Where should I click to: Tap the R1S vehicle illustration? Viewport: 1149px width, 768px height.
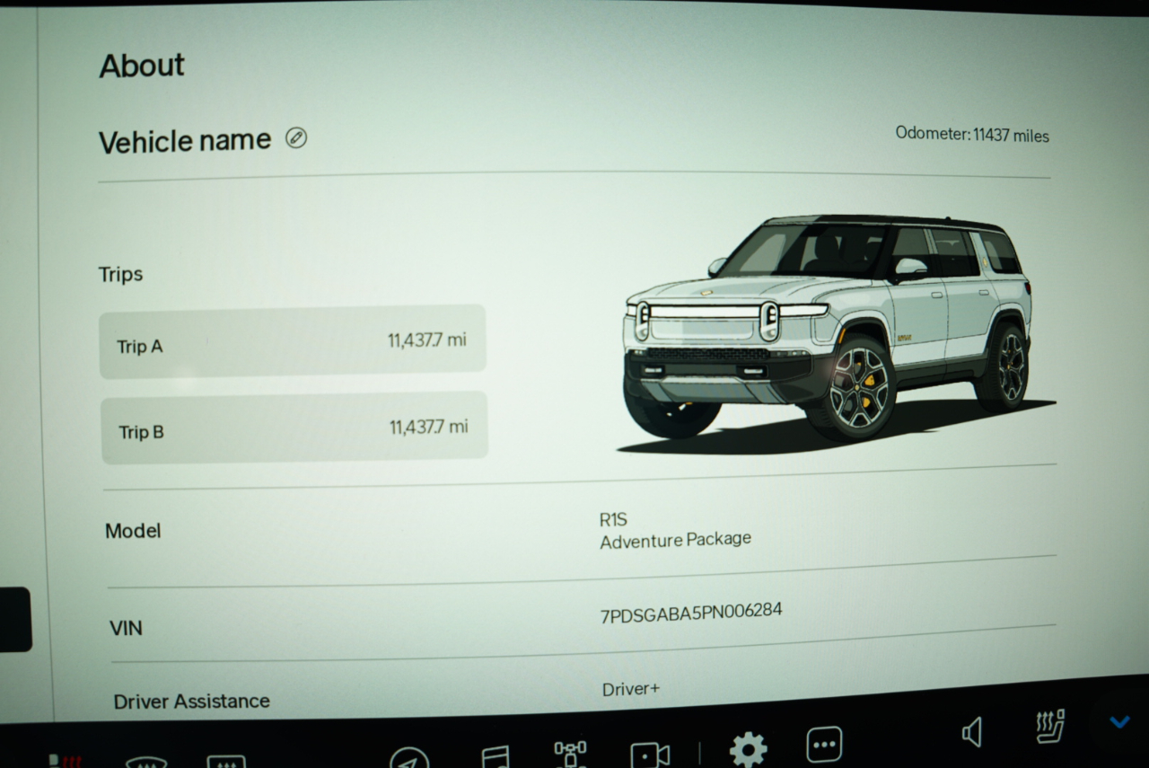[830, 331]
